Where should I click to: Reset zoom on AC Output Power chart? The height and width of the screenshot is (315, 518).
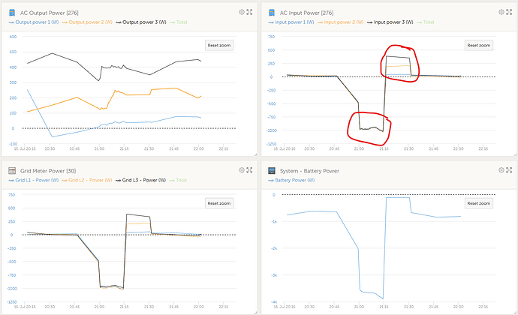click(x=219, y=46)
